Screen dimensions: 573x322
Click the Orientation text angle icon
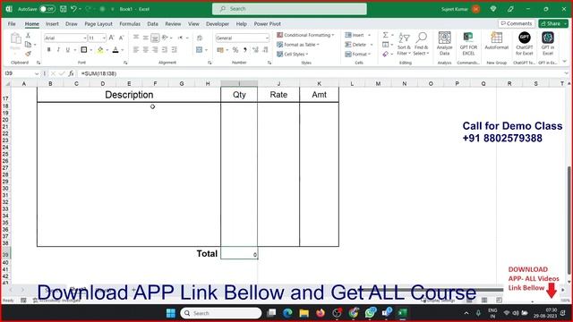point(165,38)
